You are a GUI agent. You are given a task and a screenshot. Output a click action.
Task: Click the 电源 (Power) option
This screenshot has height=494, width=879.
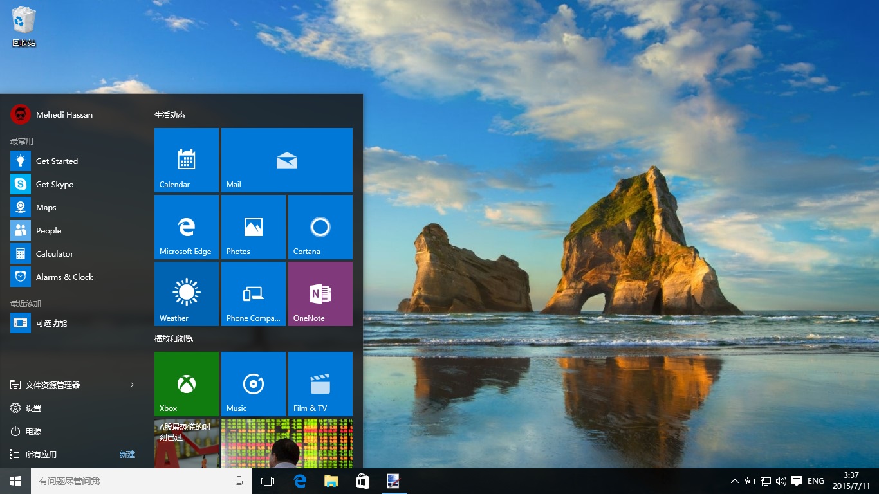(x=33, y=431)
